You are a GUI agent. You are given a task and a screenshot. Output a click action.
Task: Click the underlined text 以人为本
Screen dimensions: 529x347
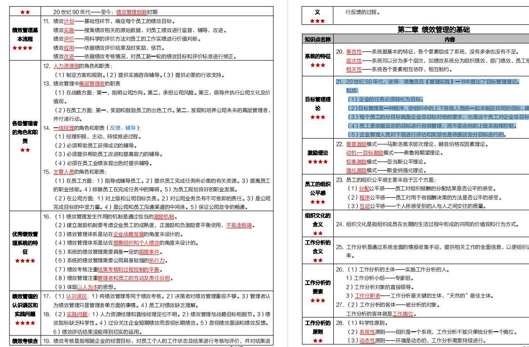(88, 287)
